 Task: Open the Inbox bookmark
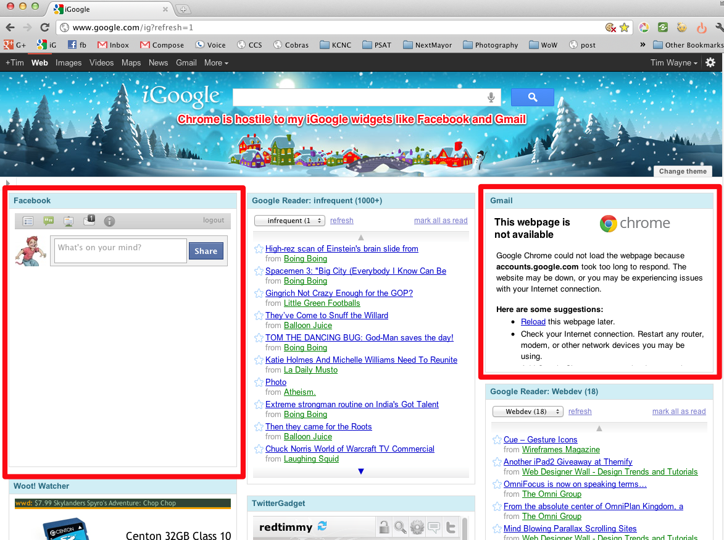(113, 45)
